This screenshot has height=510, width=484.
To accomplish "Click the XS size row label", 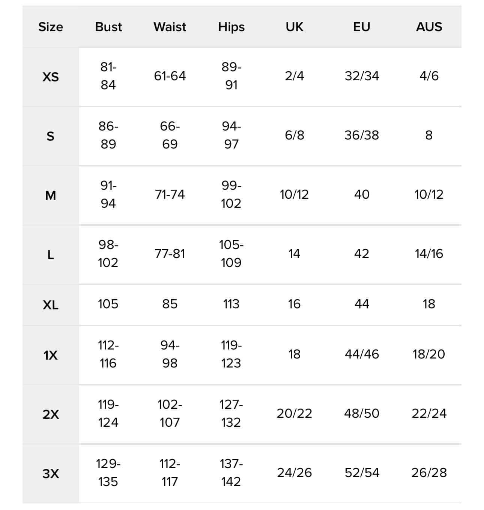I will point(51,77).
